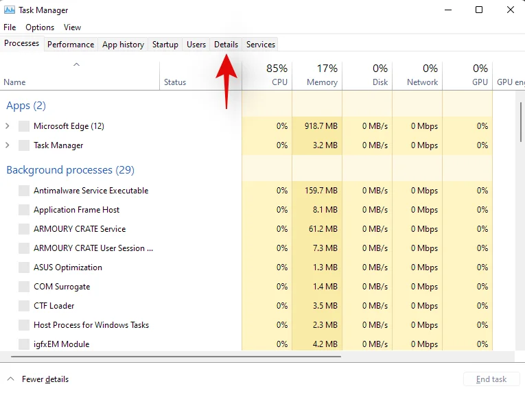Click the End task button
The image size is (525, 393).
pos(491,379)
